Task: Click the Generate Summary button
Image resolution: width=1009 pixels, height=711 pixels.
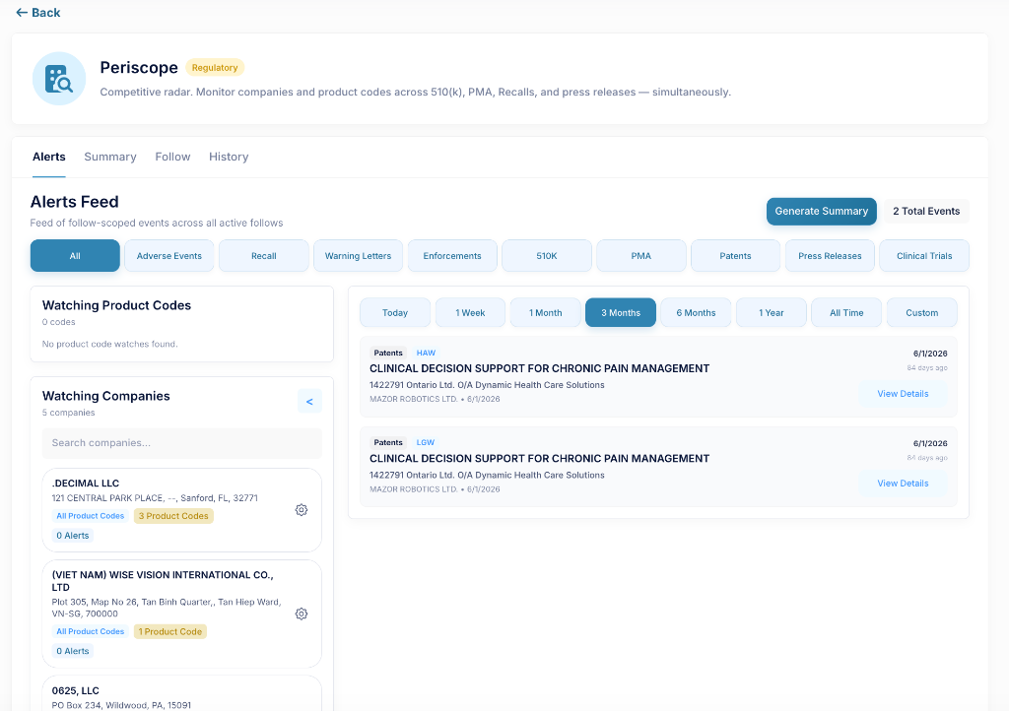Action: point(821,211)
